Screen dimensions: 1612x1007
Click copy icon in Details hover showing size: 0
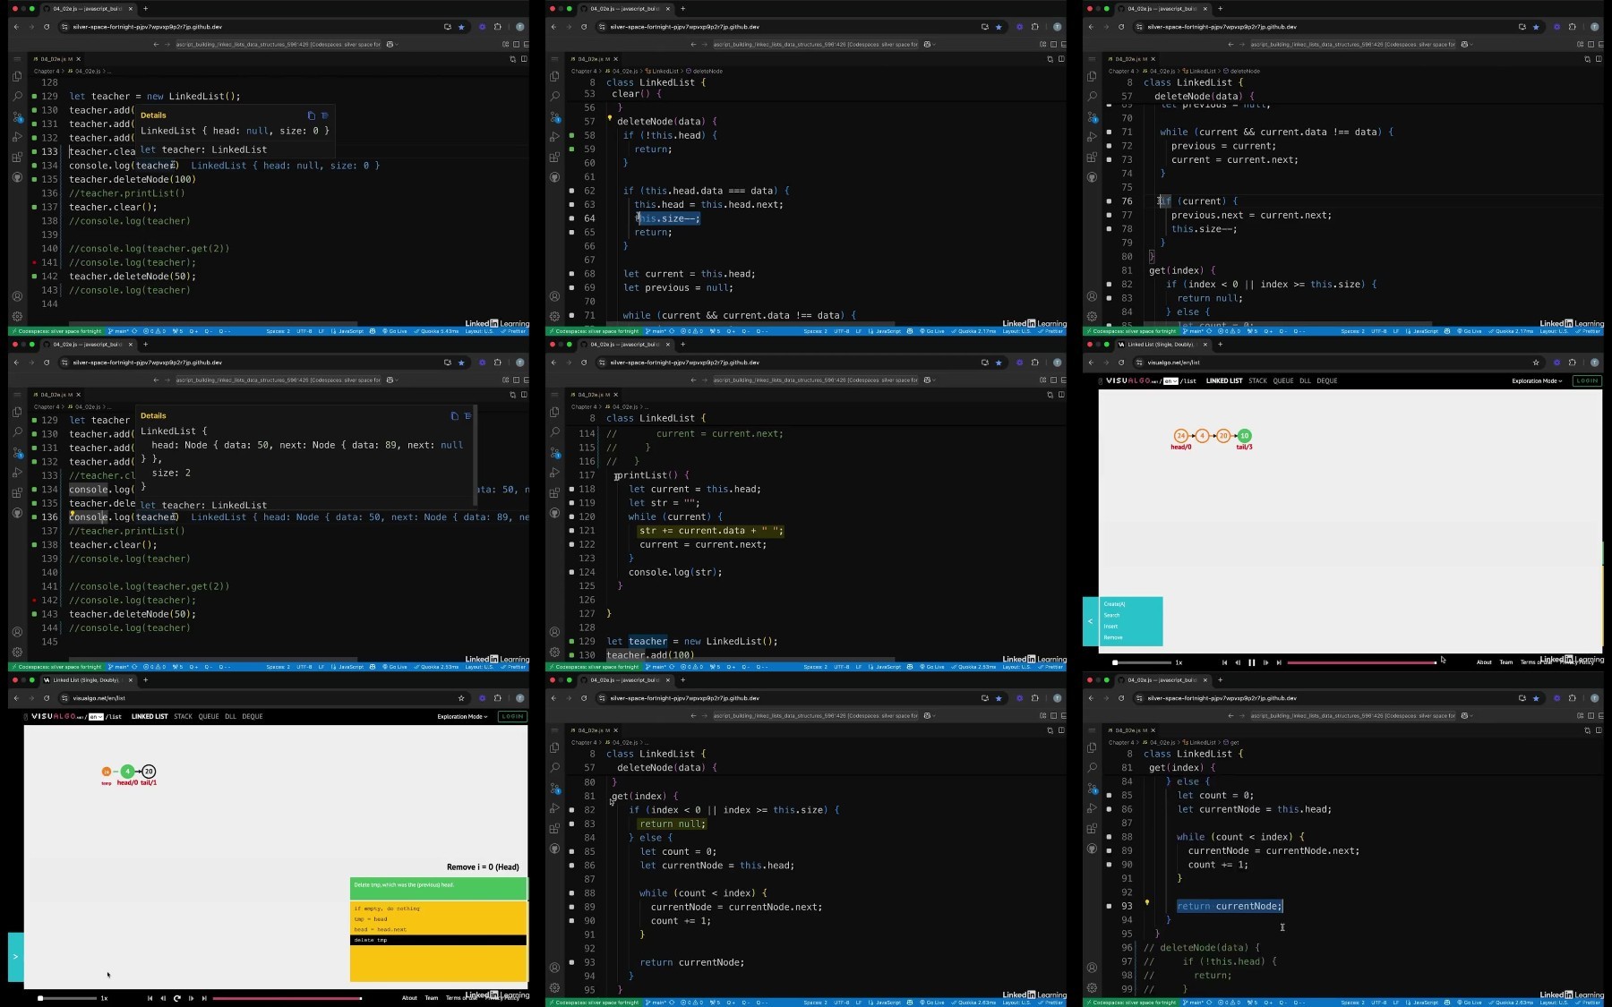311,115
